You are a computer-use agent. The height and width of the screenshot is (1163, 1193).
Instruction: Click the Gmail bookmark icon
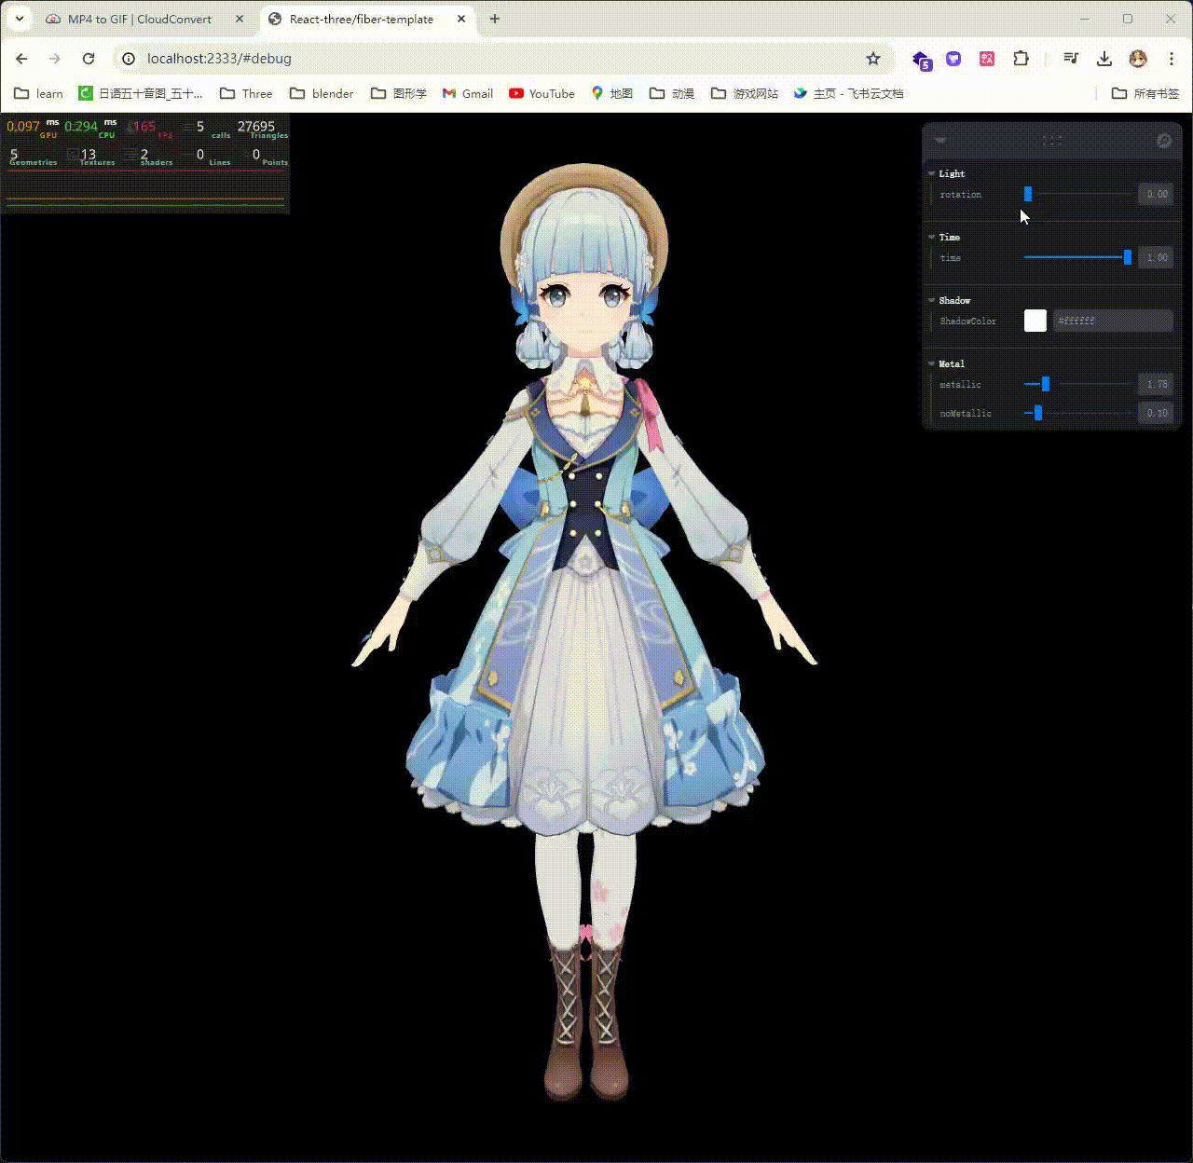(451, 93)
